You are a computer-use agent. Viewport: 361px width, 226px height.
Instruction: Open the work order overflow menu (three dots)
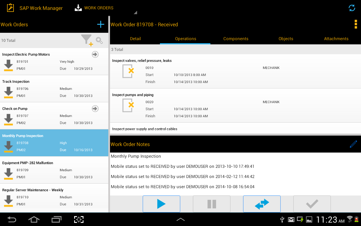[356, 24]
